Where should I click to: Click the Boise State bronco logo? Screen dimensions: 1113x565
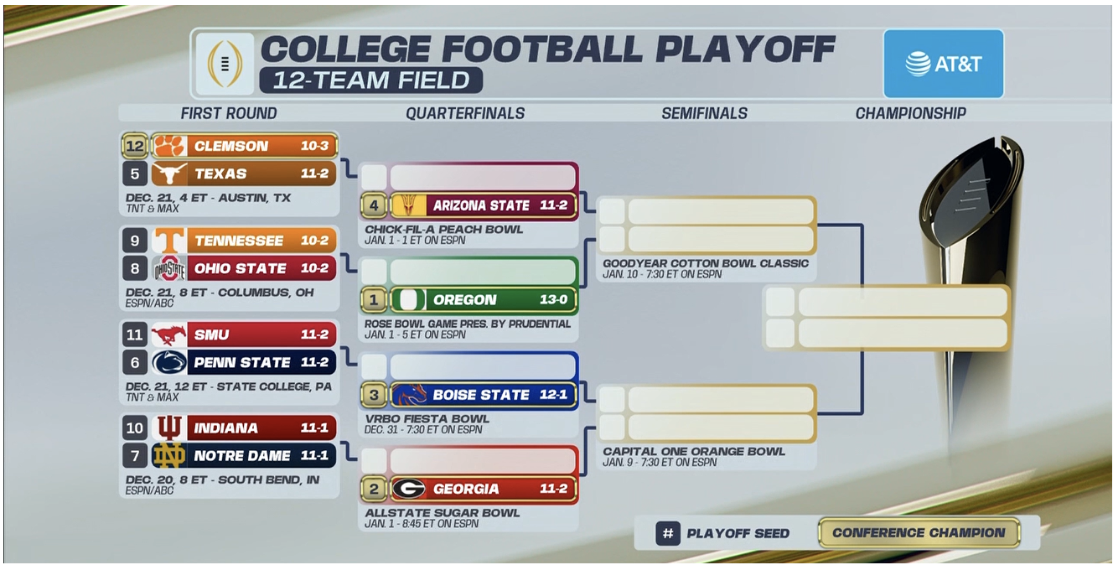409,395
